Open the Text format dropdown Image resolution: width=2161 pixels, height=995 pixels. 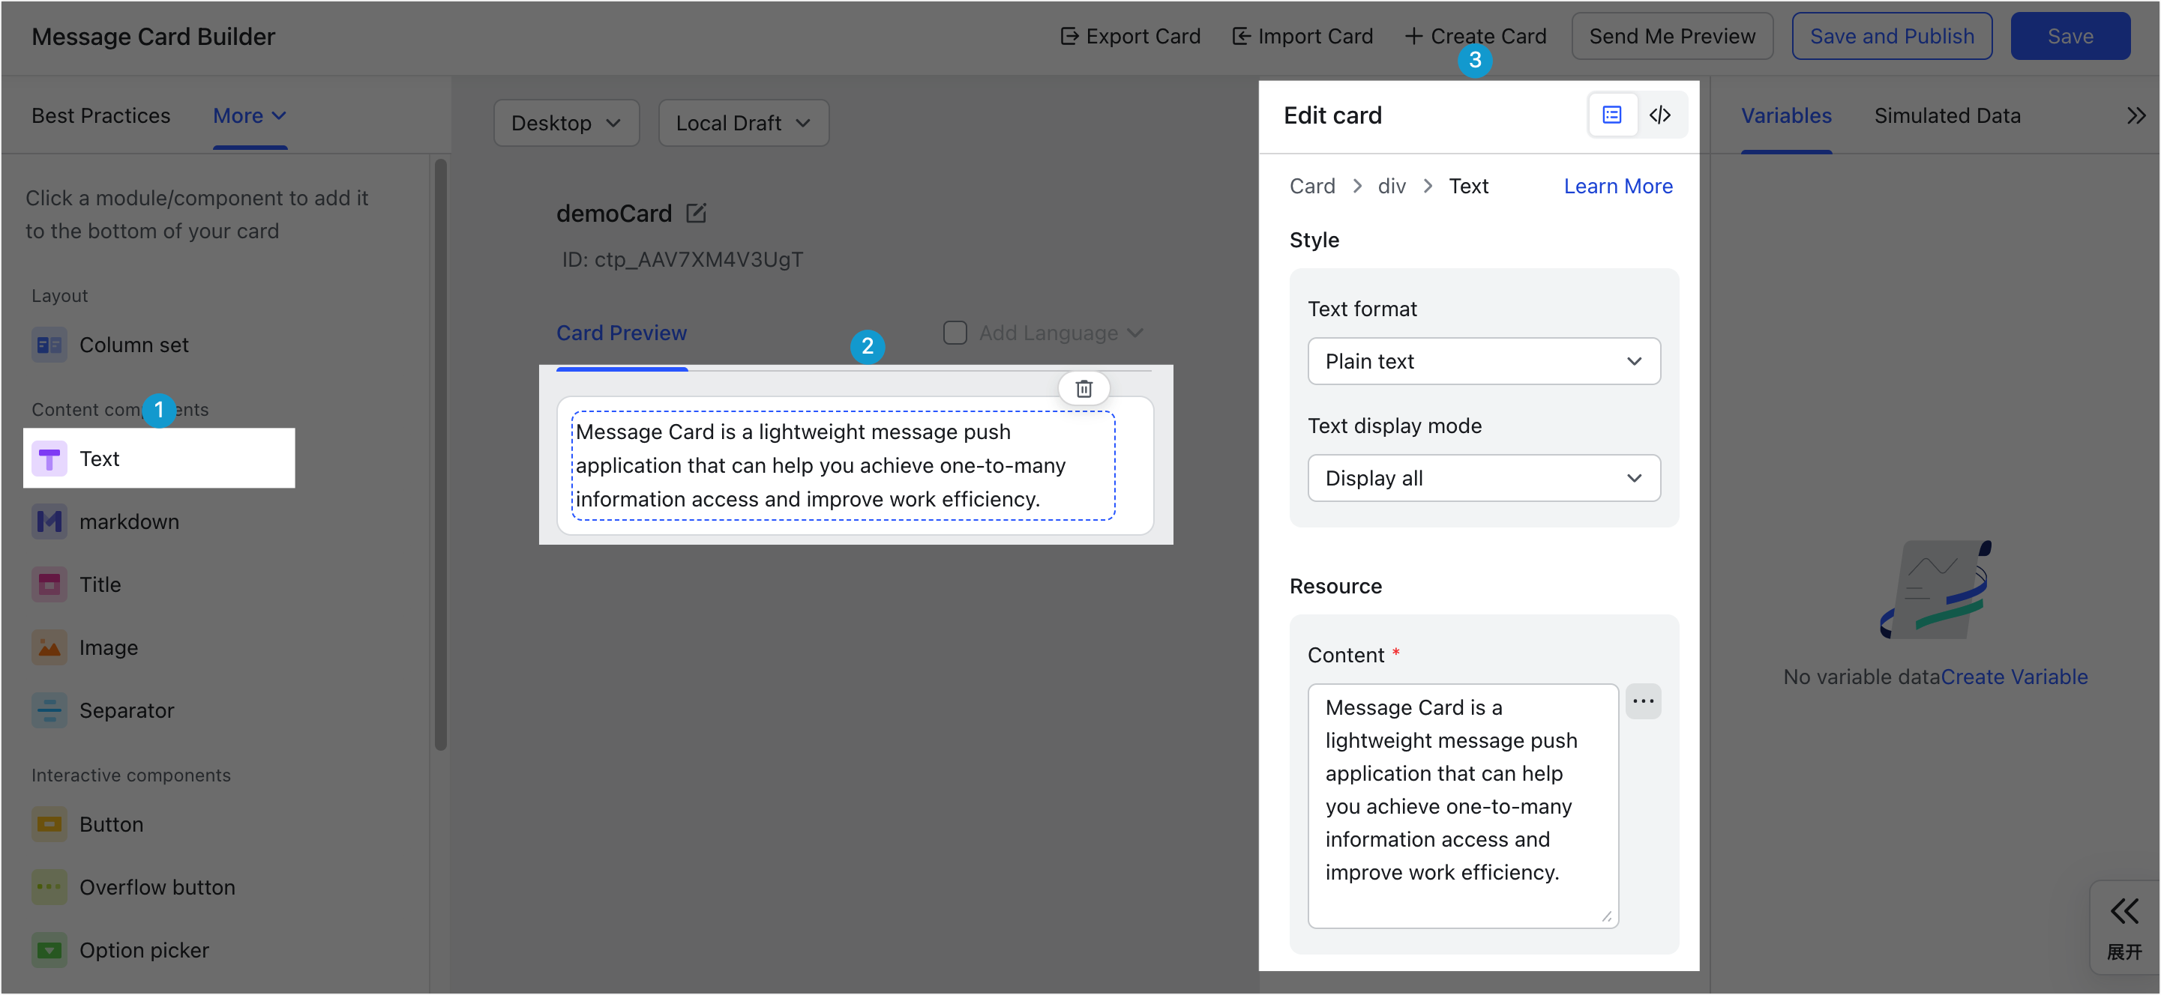coord(1483,361)
